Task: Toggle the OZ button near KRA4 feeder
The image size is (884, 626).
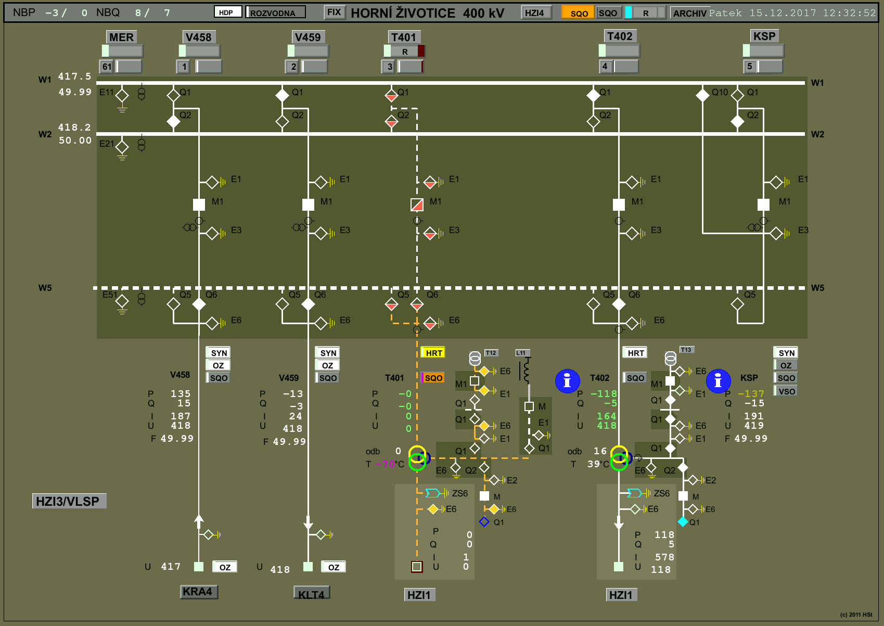Action: click(x=225, y=567)
